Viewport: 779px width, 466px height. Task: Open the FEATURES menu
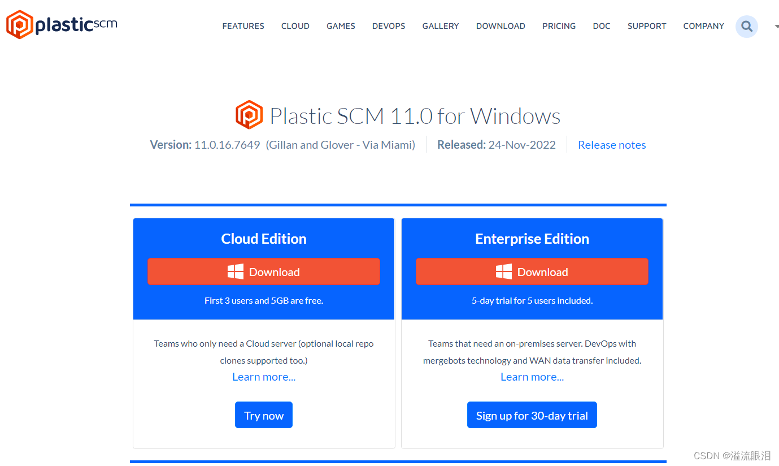[x=243, y=26]
